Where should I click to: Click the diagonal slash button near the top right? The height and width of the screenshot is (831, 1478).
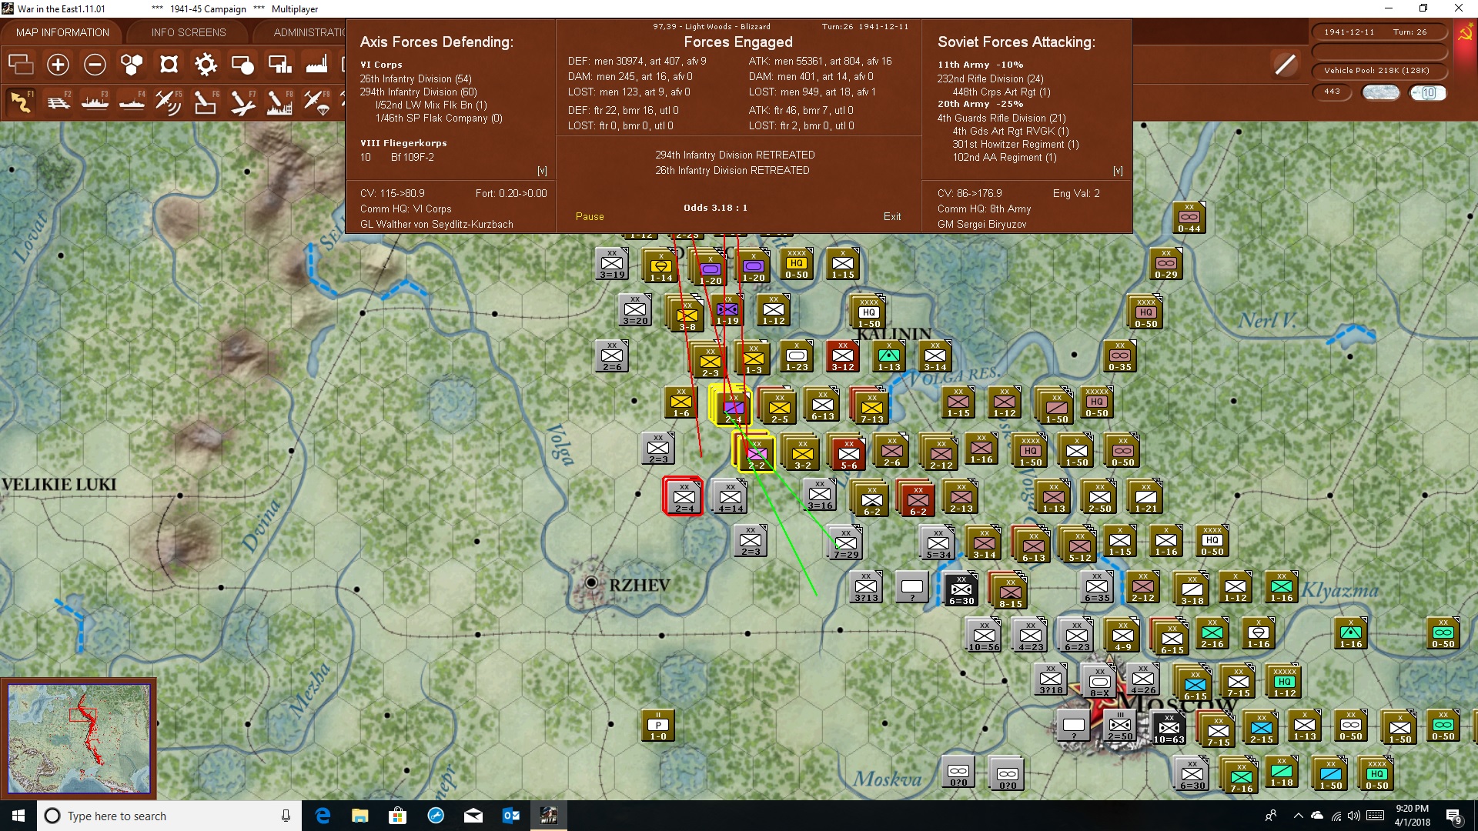(x=1285, y=65)
